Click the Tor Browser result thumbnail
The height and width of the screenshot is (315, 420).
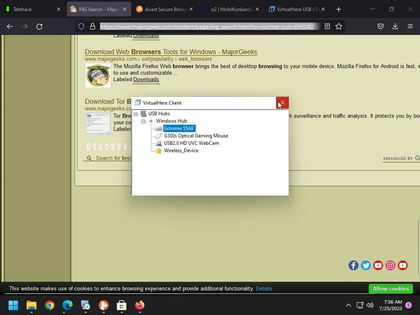pyautogui.click(x=98, y=123)
